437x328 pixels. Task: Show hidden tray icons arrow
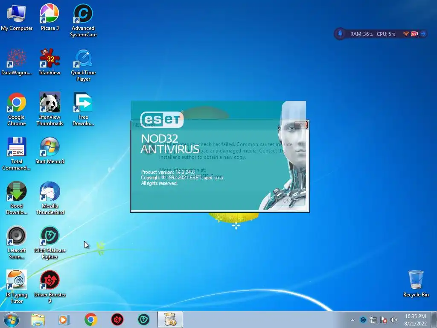coord(353,320)
